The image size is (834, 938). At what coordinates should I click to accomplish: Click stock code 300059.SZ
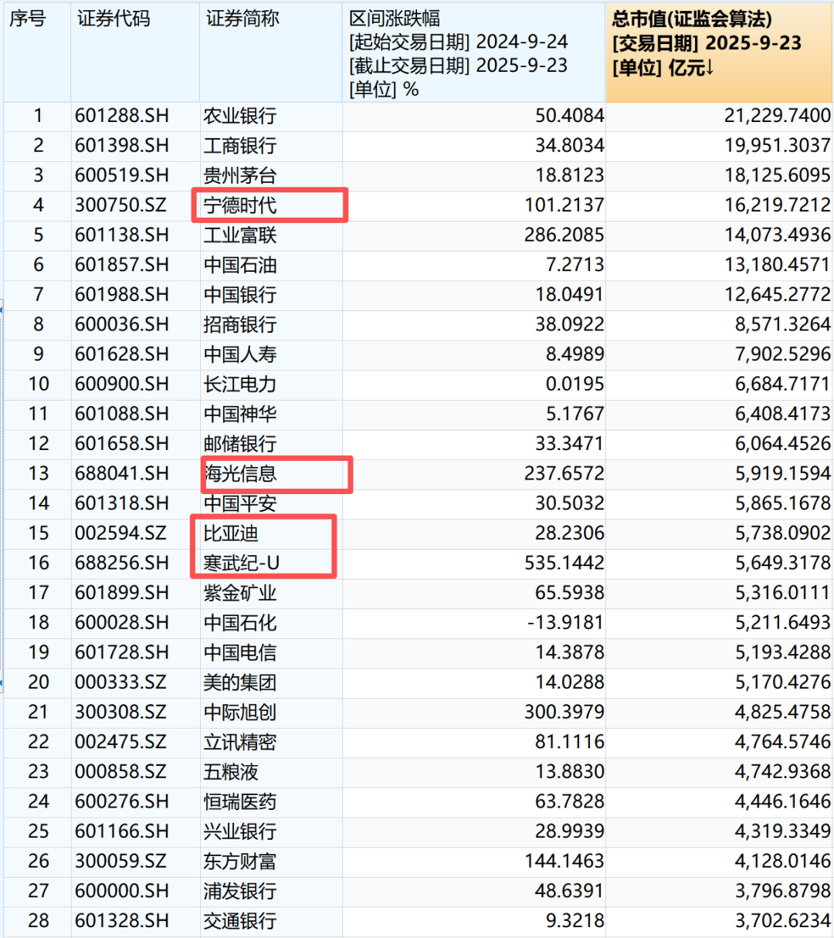coord(121,862)
